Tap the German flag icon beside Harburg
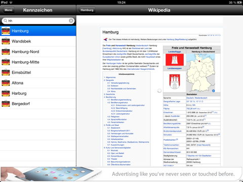Screen dimensions: 243x182 point(6,94)
